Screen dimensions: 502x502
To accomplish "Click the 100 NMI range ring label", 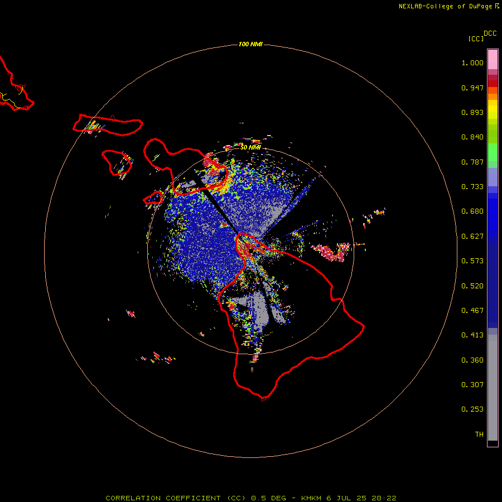I will coord(250,44).
